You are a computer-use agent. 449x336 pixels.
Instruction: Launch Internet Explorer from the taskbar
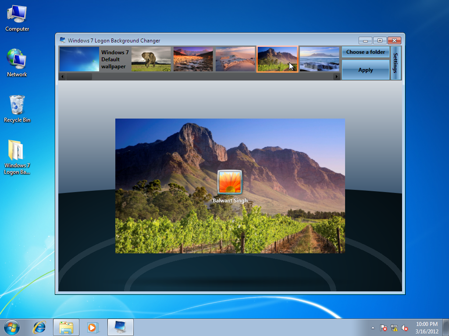click(39, 327)
